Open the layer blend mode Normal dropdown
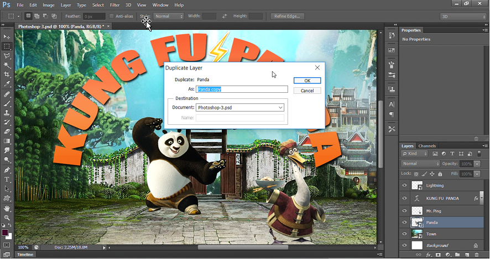Screen dimensions: 490x259 pos(420,163)
